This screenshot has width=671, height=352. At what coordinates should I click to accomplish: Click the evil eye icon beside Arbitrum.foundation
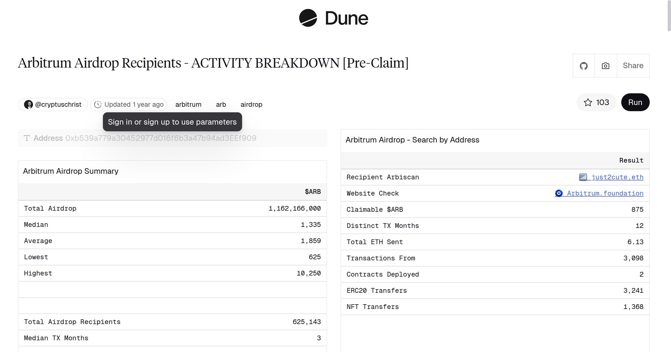point(559,193)
